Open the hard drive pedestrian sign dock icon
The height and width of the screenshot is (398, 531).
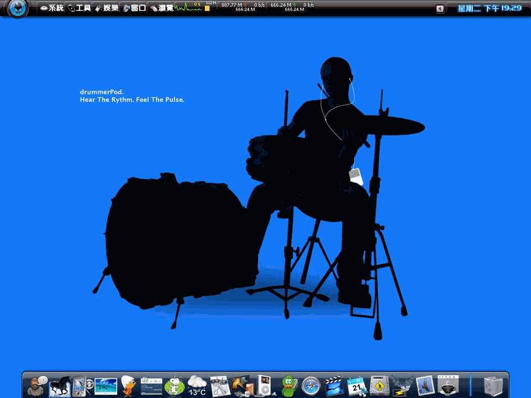tap(379, 386)
